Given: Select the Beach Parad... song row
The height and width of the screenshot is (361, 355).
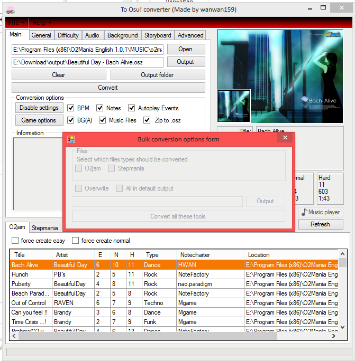Looking at the screenshot, I should (174, 293).
